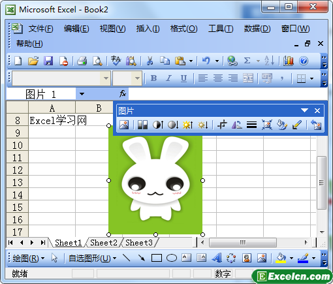Image resolution: width=333 pixels, height=284 pixels.
Task: Open Print Preview magnifier icon
Action: 97,61
